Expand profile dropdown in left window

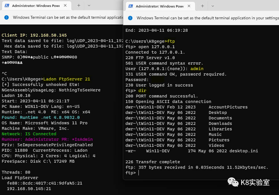pos(89,5)
